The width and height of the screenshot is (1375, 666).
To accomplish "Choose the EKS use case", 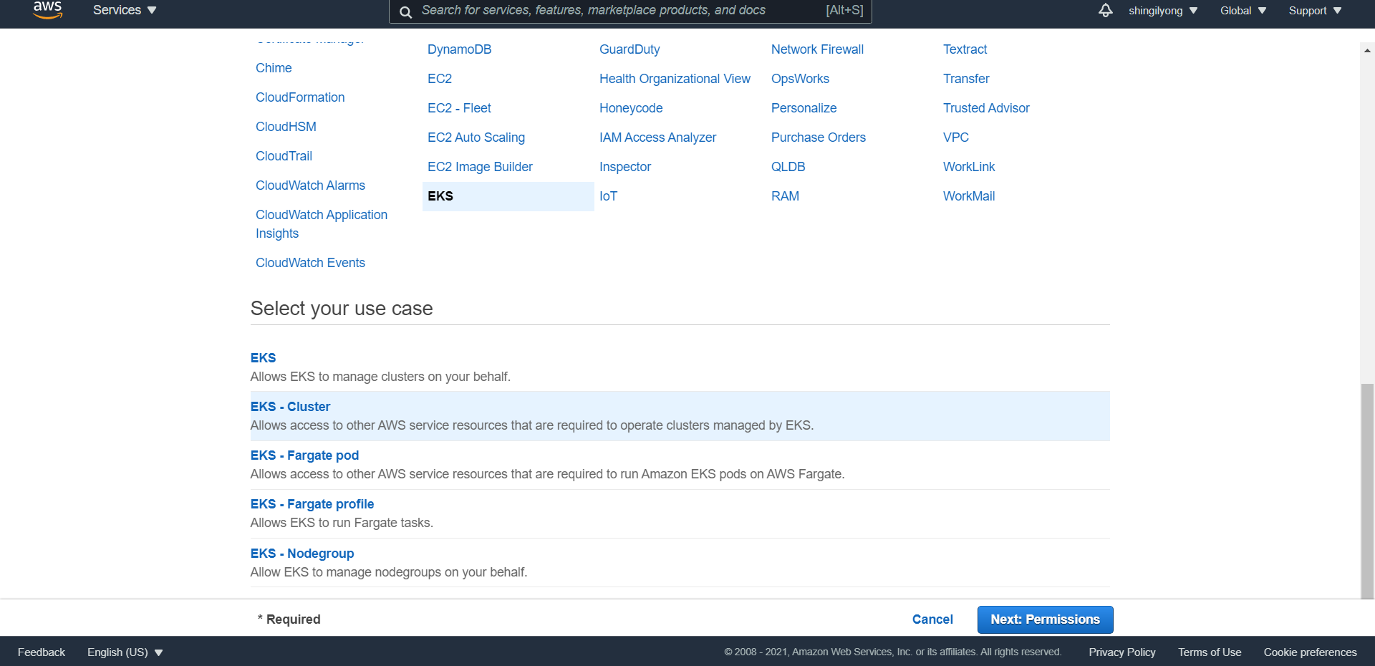I will click(680, 367).
